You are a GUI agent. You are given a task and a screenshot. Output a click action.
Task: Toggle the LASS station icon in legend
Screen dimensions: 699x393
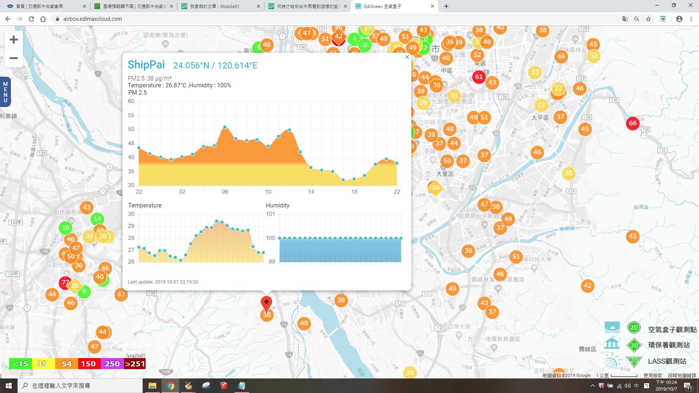[x=612, y=361]
